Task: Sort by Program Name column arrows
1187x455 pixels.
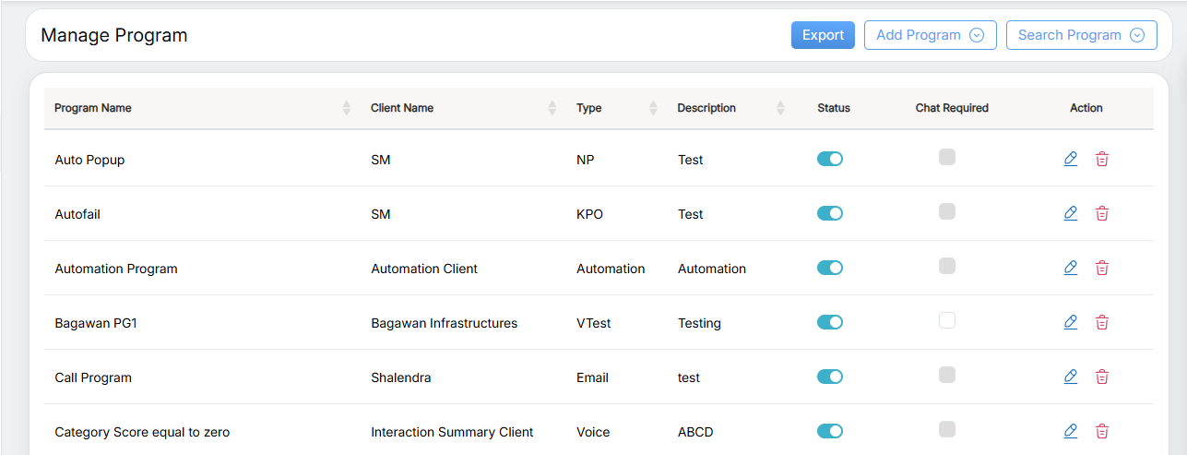Action: click(347, 108)
